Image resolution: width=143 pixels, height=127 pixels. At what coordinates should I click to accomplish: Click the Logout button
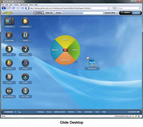[x=136, y=13]
